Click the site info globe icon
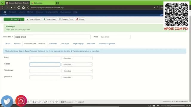The image size is (191, 107). point(28,7)
